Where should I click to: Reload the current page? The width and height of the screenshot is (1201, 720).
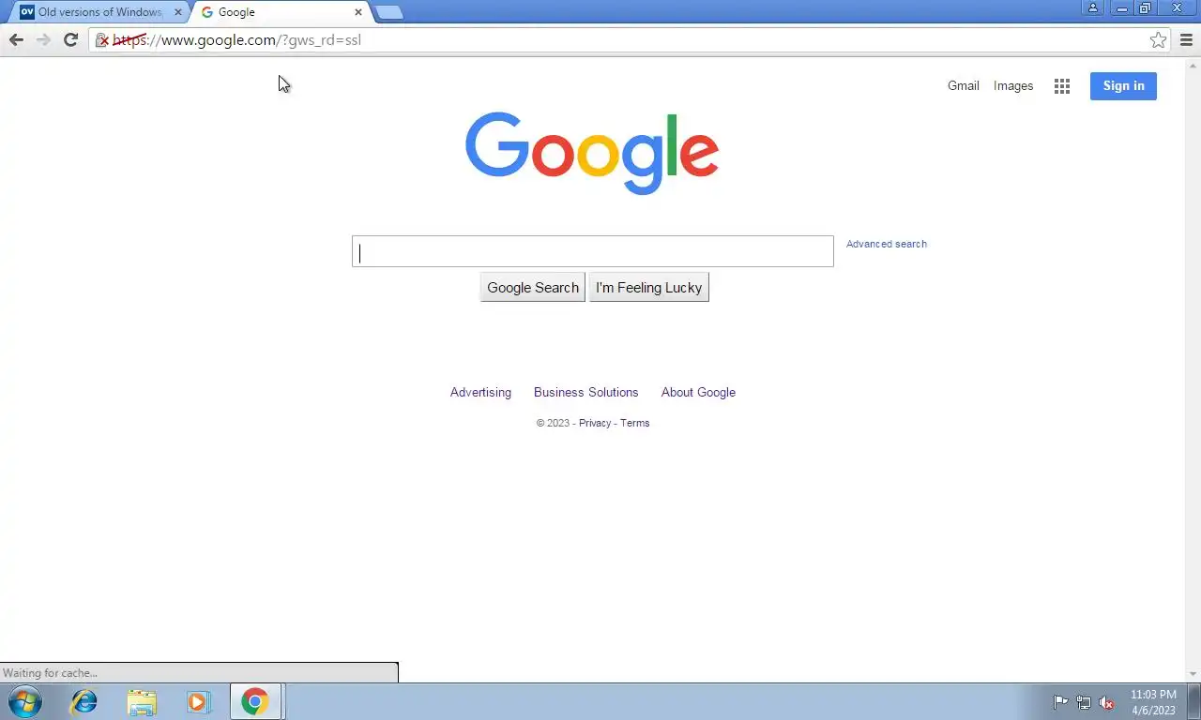pos(70,39)
